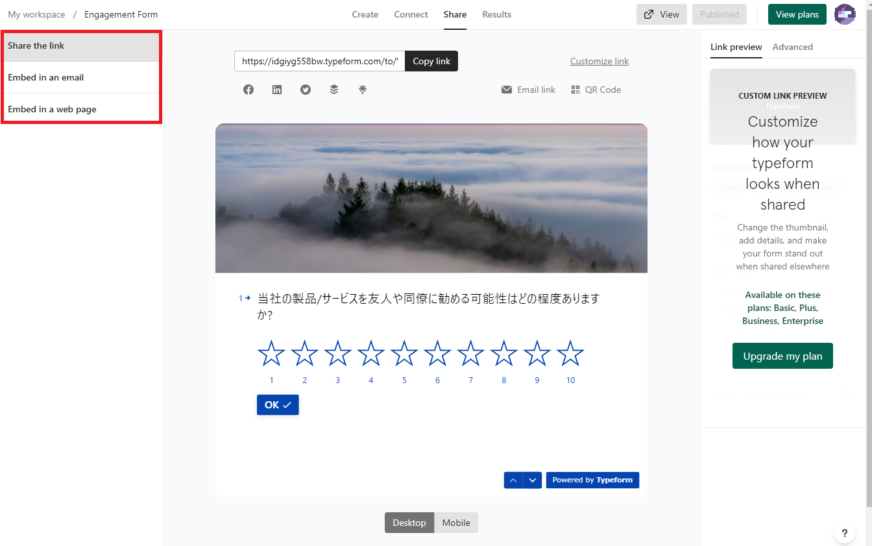Rate 7 stars on the rating scale
872x546 pixels.
pyautogui.click(x=470, y=354)
